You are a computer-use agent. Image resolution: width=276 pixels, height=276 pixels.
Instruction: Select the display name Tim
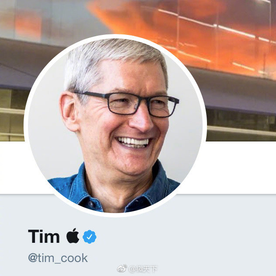(x=44, y=236)
